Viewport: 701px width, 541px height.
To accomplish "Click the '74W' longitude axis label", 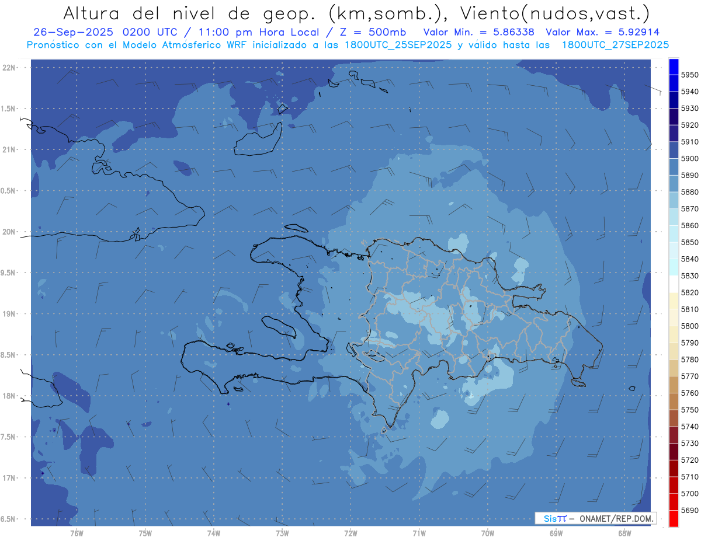I will click(x=214, y=533).
